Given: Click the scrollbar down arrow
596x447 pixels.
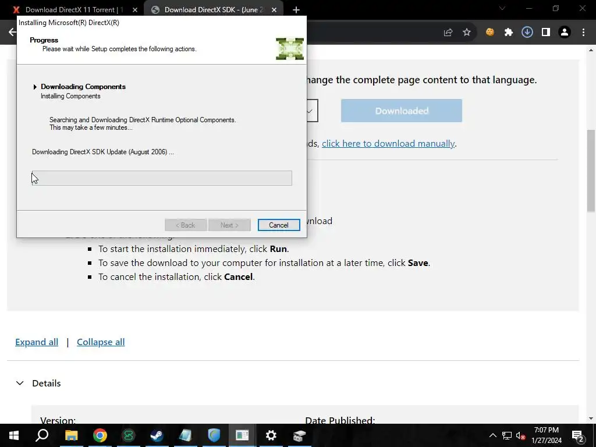Looking at the screenshot, I should point(591,419).
